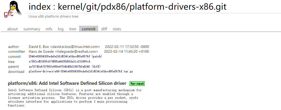Click the commit message starting Intel Software Defined Silicon
Screen dimensions: 281x110
click(75, 98)
